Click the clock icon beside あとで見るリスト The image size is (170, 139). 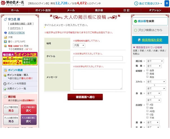point(136,3)
